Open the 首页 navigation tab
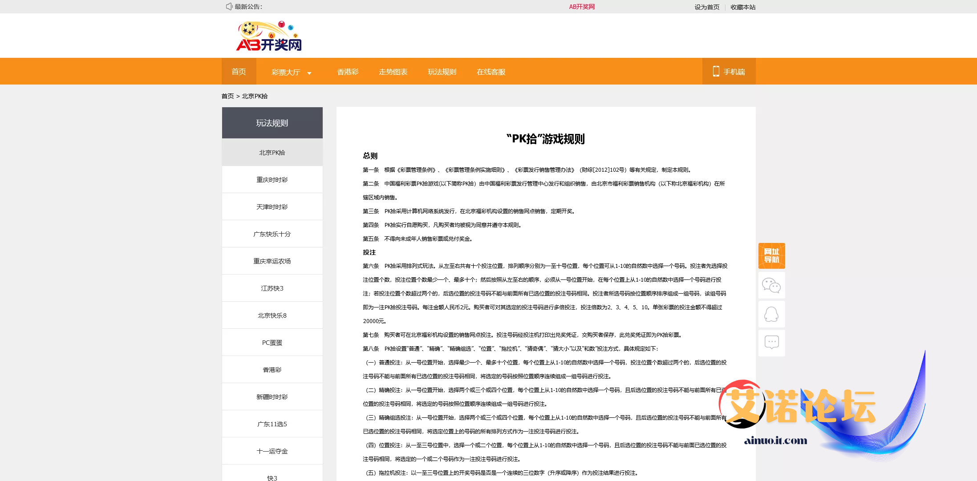977x481 pixels. tap(239, 72)
